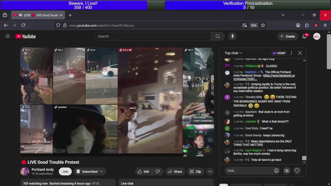Viewport: 331px width, 186px height.
Task: Open the YouTube guide hamburger menu
Action: click(x=8, y=36)
